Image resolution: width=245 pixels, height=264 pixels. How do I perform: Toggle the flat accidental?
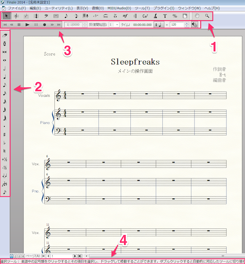pos(5,143)
